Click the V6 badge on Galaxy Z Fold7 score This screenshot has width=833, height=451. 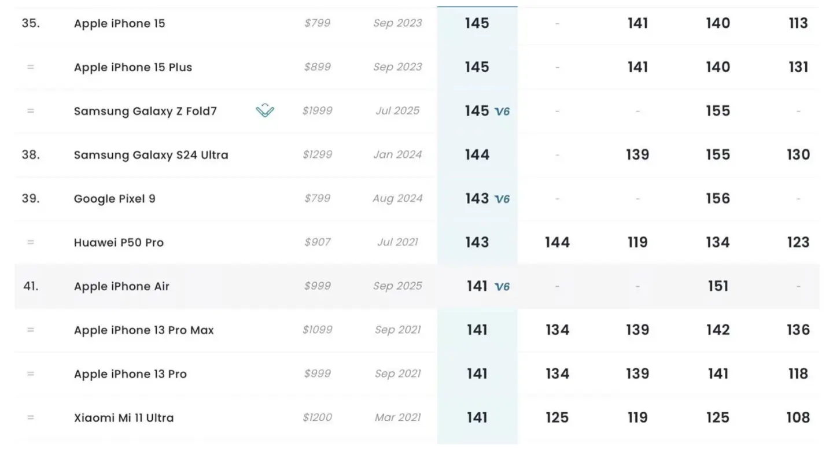coord(502,112)
